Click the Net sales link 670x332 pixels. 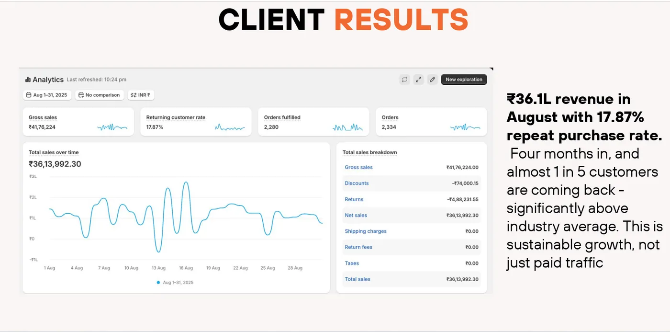pos(356,215)
